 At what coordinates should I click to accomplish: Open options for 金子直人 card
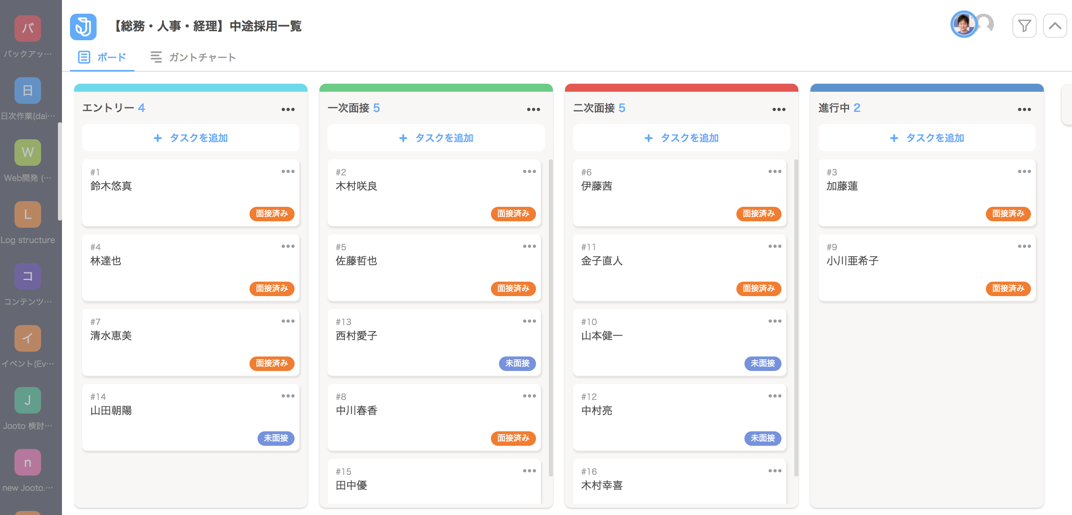775,246
